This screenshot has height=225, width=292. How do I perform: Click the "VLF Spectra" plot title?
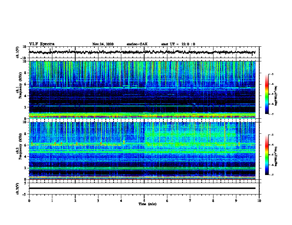coord(42,44)
